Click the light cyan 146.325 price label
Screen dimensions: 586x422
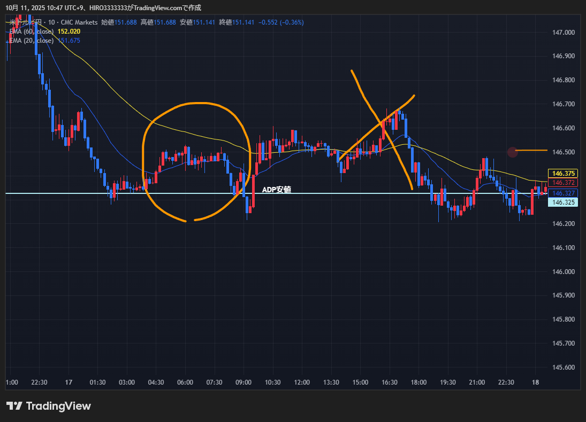pos(563,202)
